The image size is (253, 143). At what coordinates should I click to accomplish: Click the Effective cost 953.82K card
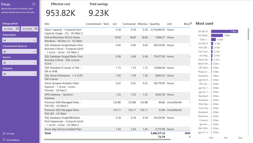click(61, 10)
